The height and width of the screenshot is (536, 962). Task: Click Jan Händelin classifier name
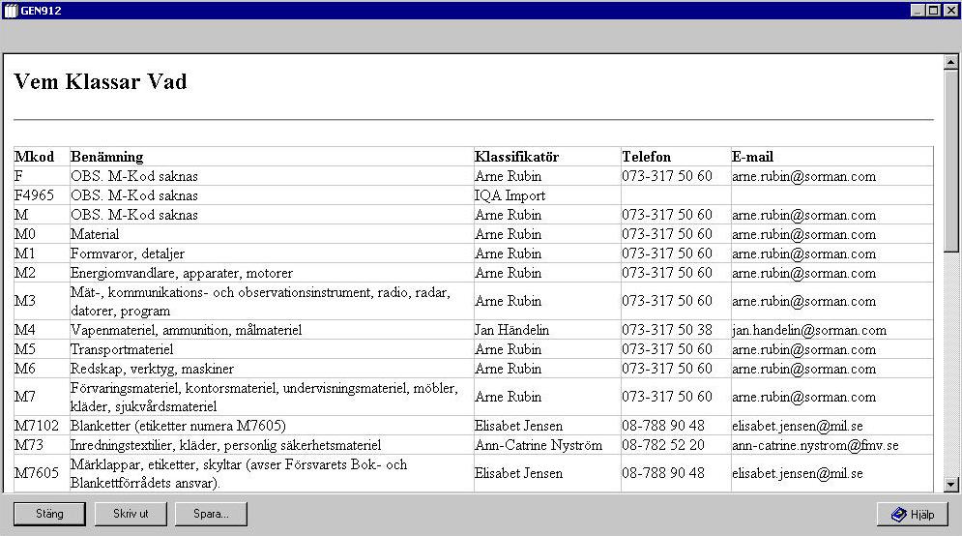click(x=511, y=330)
